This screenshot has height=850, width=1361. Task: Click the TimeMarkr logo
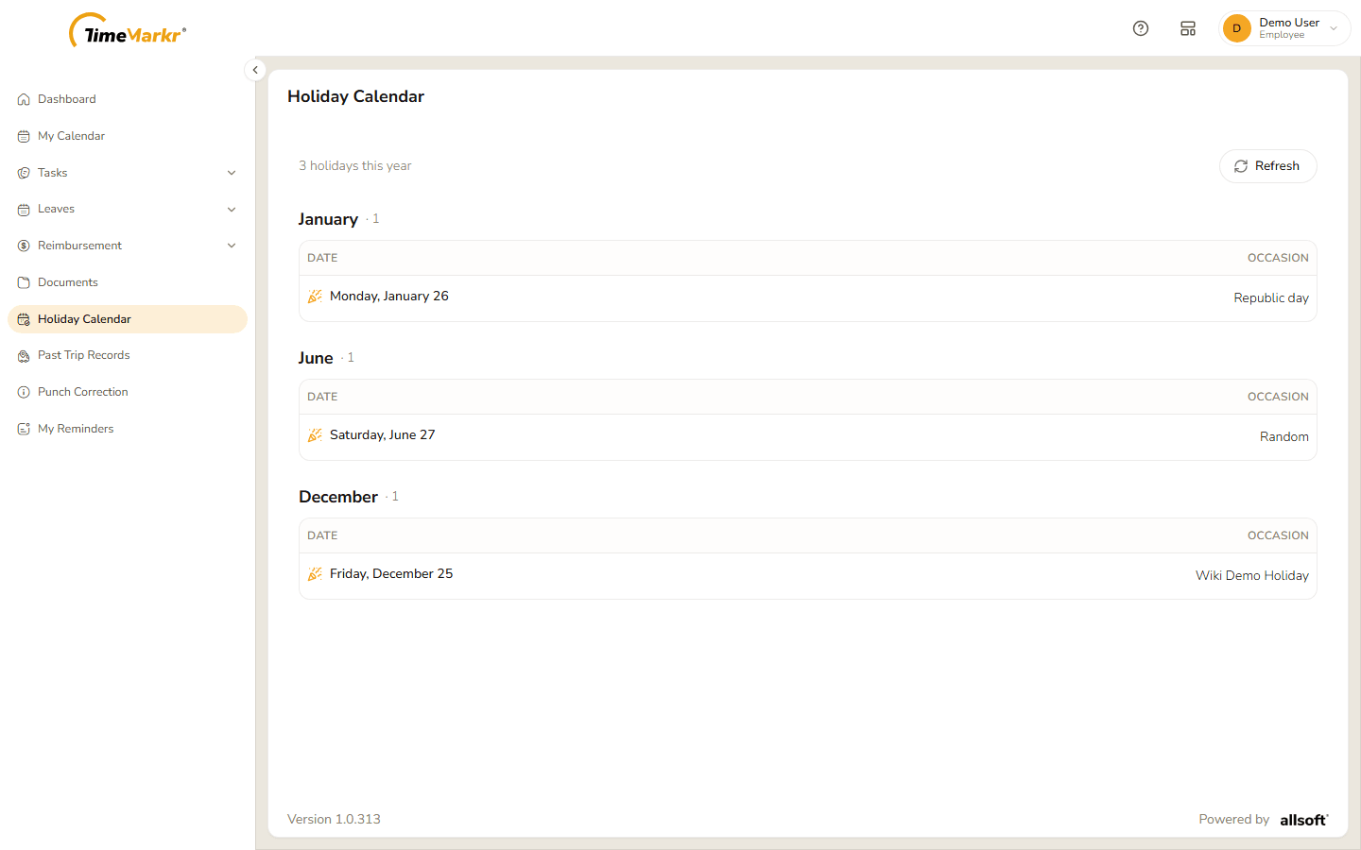point(128,31)
